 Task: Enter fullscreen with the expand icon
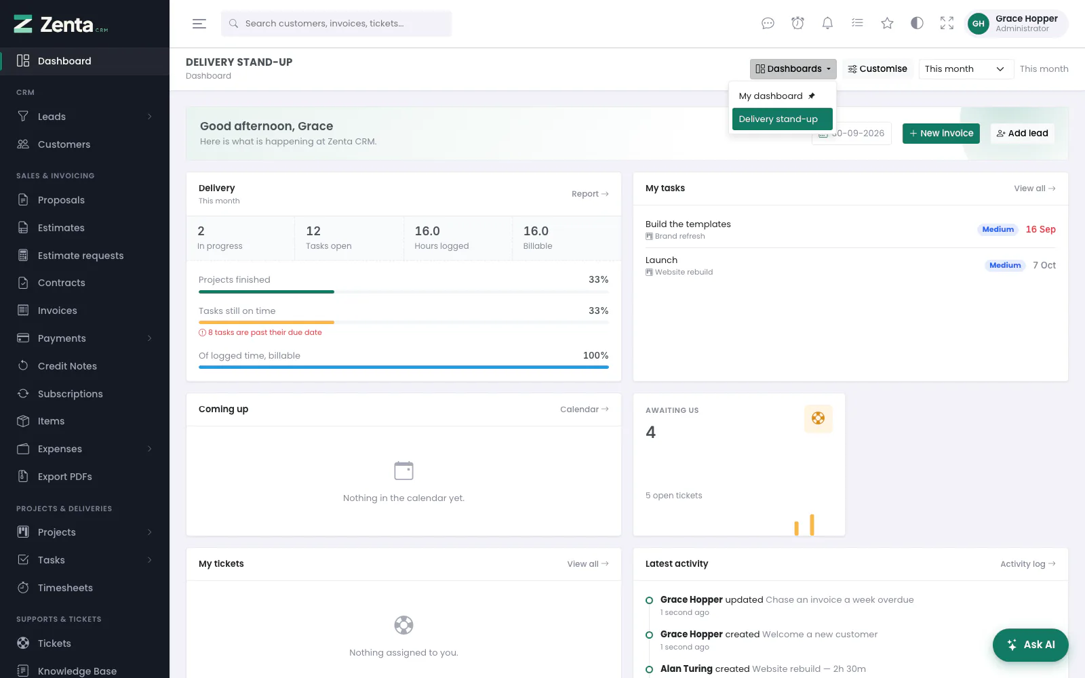(x=947, y=24)
